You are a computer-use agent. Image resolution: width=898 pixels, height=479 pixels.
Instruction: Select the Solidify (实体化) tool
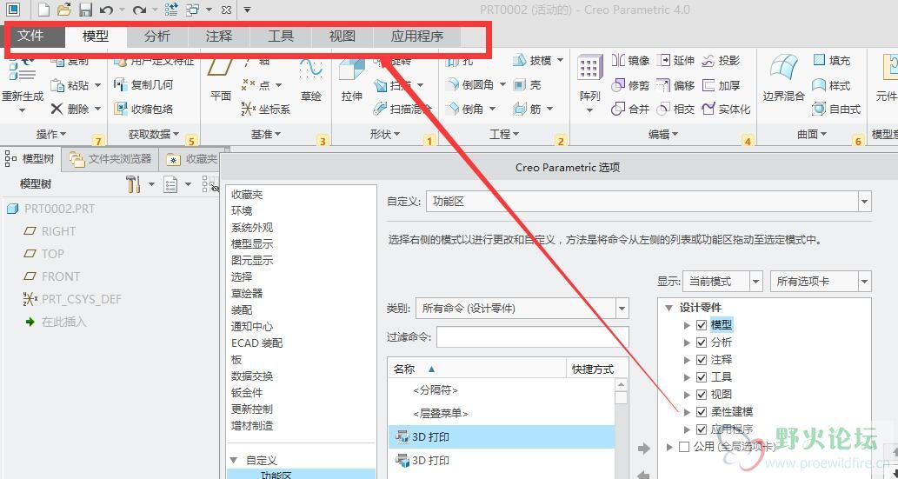pos(726,109)
